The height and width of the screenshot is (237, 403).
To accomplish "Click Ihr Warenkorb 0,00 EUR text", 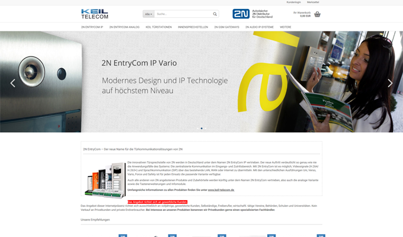I will pyautogui.click(x=302, y=14).
